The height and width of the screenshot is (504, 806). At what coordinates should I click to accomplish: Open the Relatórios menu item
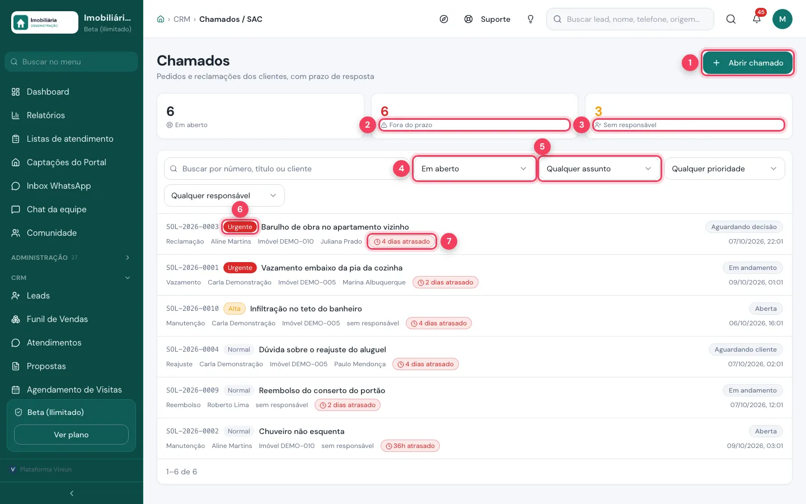(x=71, y=115)
